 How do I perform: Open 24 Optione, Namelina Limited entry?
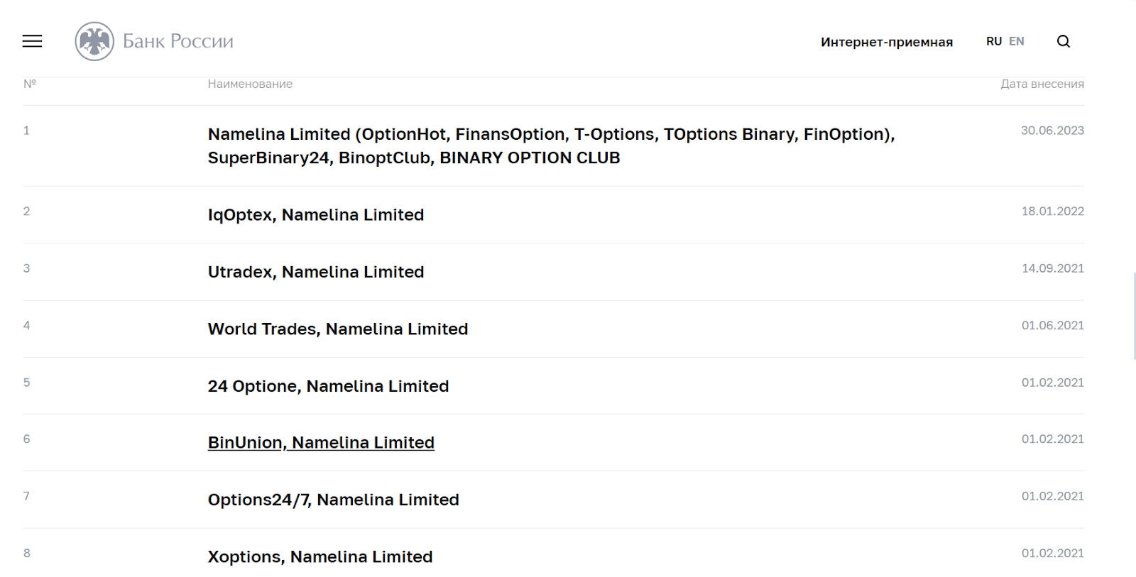point(328,386)
